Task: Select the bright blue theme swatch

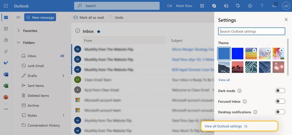Action: 238,53
